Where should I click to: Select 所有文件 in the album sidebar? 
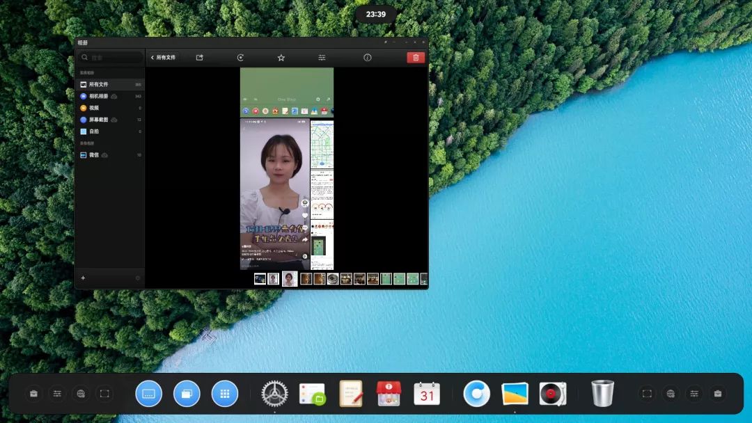point(110,84)
